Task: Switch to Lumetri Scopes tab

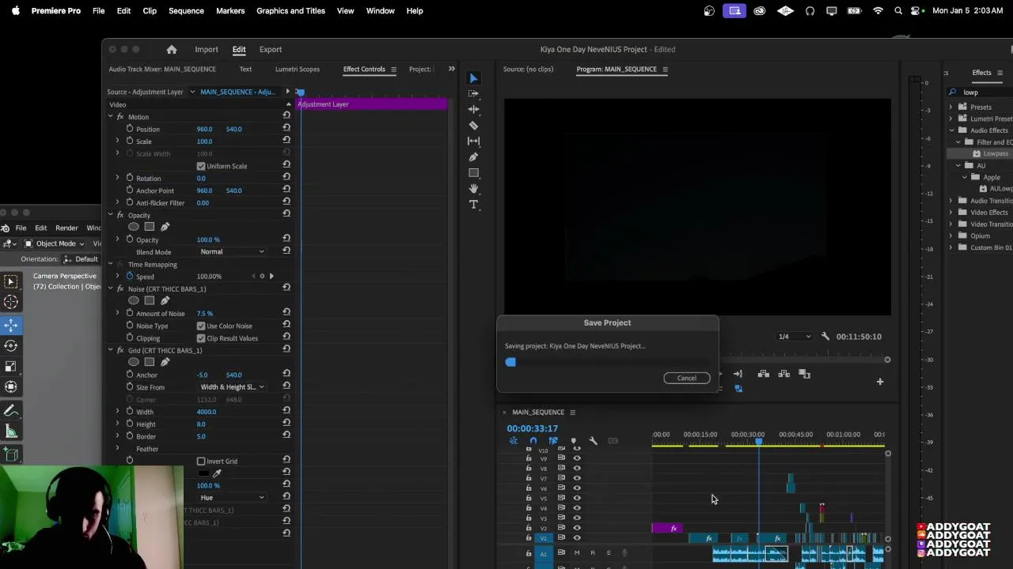Action: (298, 69)
